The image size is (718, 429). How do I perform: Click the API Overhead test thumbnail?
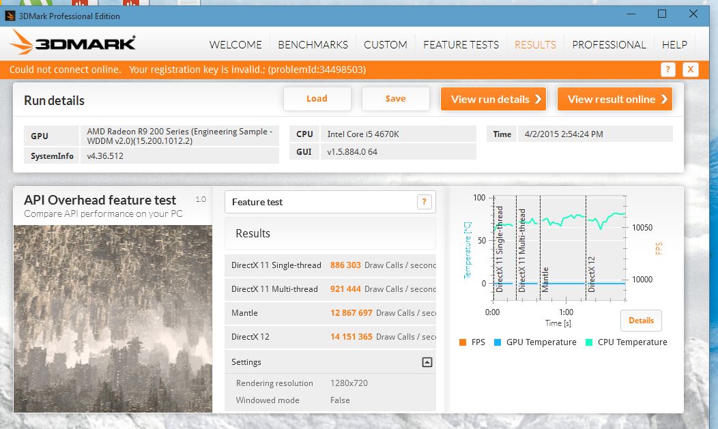point(113,319)
